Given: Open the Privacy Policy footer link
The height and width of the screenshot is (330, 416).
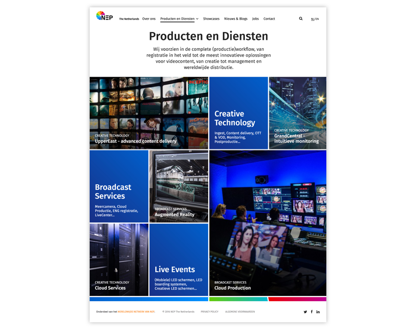Looking at the screenshot, I should [210, 312].
